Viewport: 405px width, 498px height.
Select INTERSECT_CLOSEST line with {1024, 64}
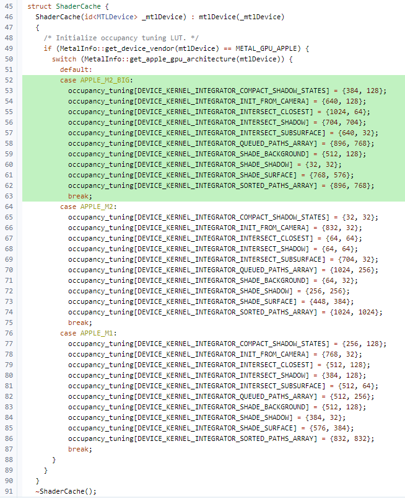[x=219, y=112]
